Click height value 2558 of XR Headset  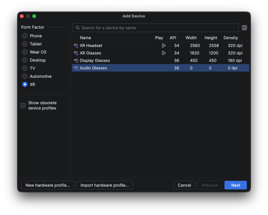coord(214,46)
